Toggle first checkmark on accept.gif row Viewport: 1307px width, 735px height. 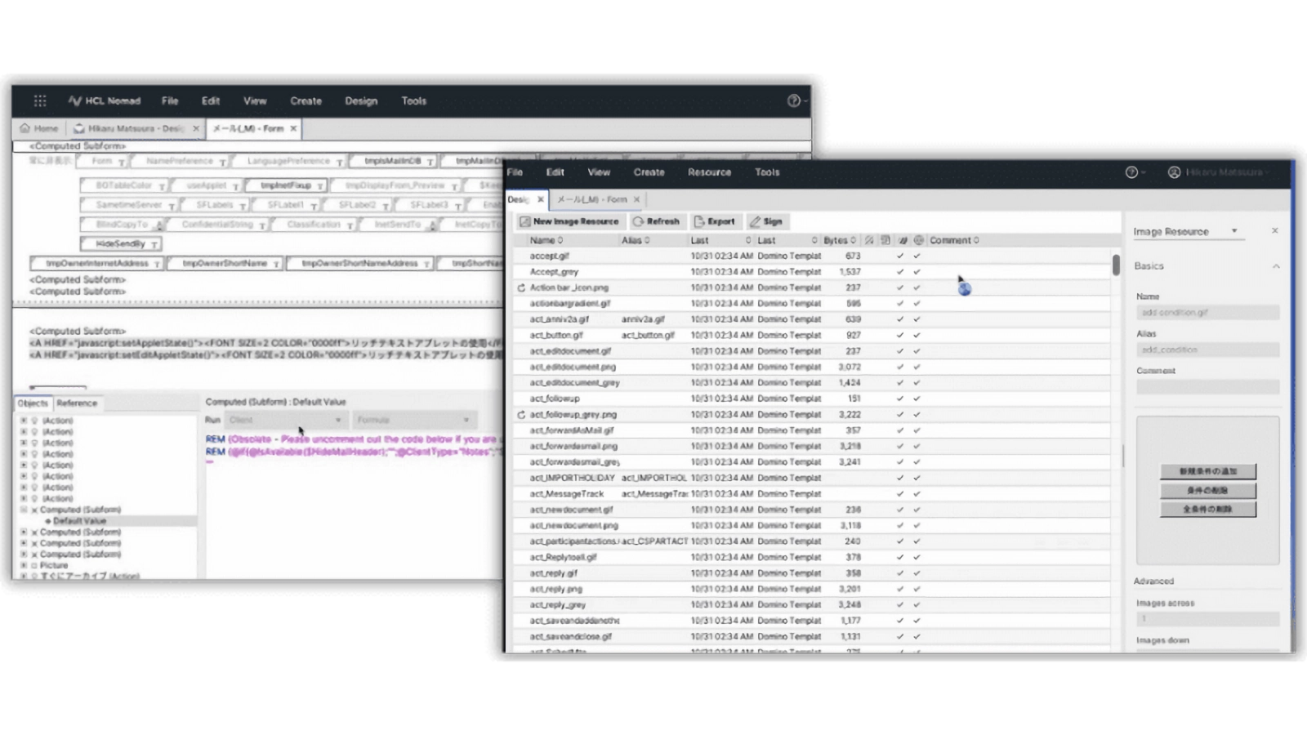point(900,256)
